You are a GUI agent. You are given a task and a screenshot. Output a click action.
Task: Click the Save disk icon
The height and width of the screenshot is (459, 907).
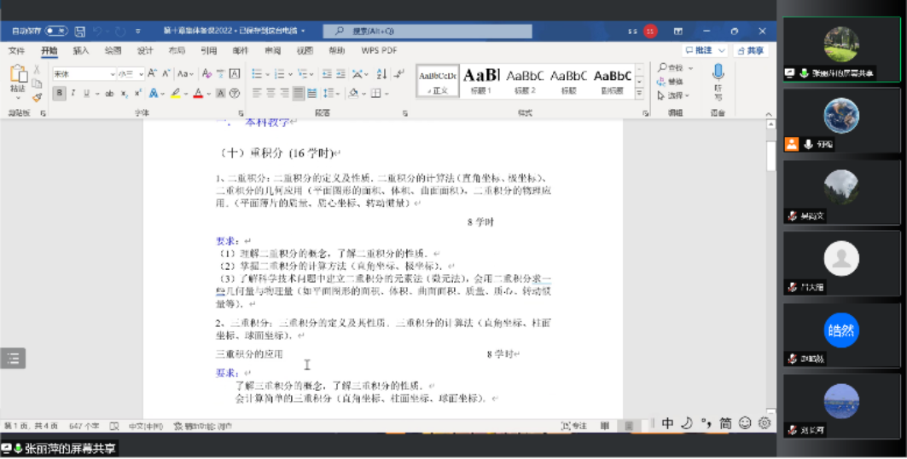pos(80,31)
